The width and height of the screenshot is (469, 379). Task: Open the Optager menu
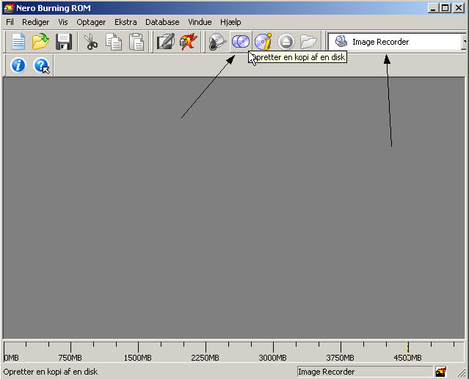coord(91,22)
